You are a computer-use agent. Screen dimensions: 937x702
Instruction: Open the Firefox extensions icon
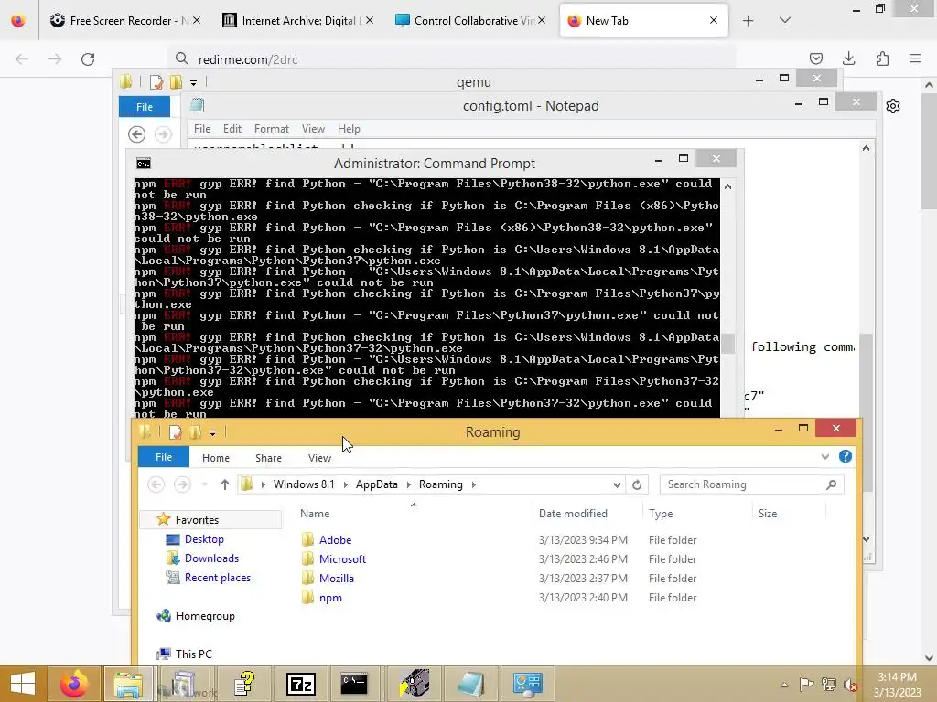click(882, 58)
